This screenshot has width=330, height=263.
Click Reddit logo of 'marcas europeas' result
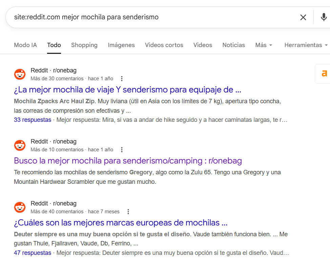tap(20, 207)
